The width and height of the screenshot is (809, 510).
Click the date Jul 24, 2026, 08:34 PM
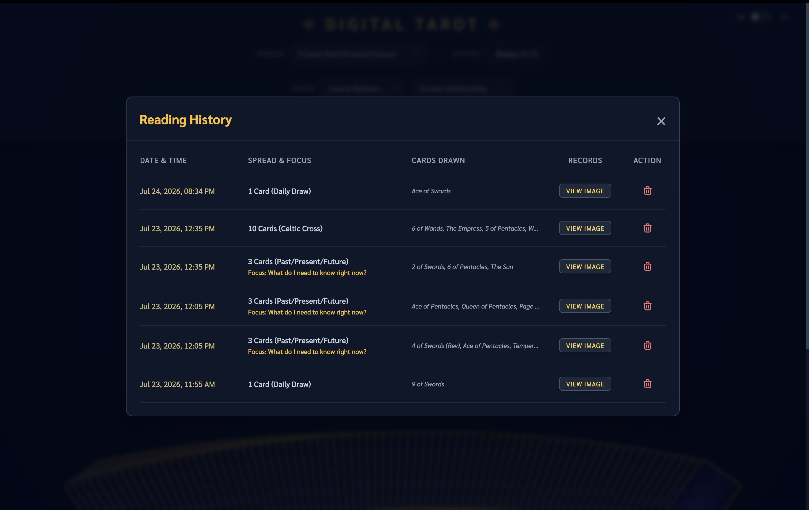(177, 191)
